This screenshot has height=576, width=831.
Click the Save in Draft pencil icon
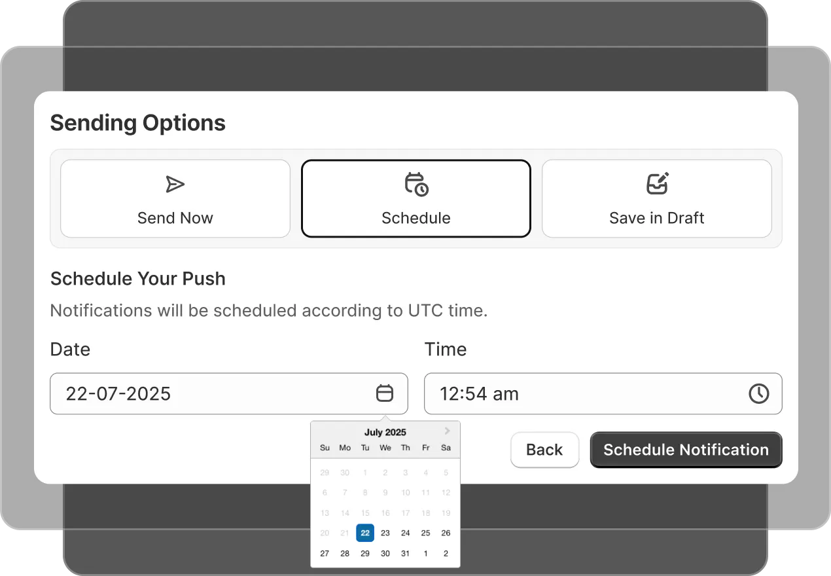(x=657, y=184)
